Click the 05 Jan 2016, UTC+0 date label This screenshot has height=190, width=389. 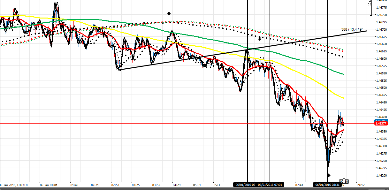pyautogui.click(x=15, y=185)
